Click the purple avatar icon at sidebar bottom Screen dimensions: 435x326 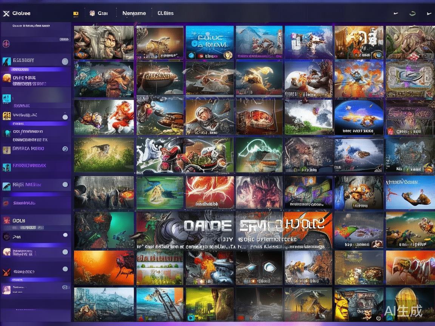pyautogui.click(x=6, y=289)
